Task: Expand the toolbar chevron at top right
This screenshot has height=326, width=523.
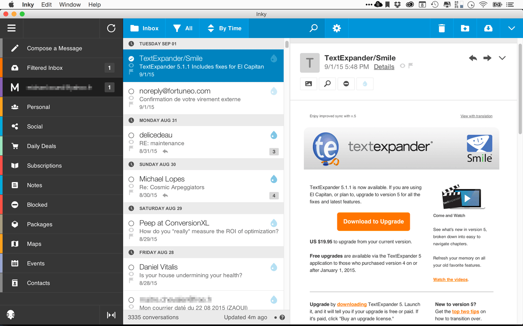Action: 511,28
